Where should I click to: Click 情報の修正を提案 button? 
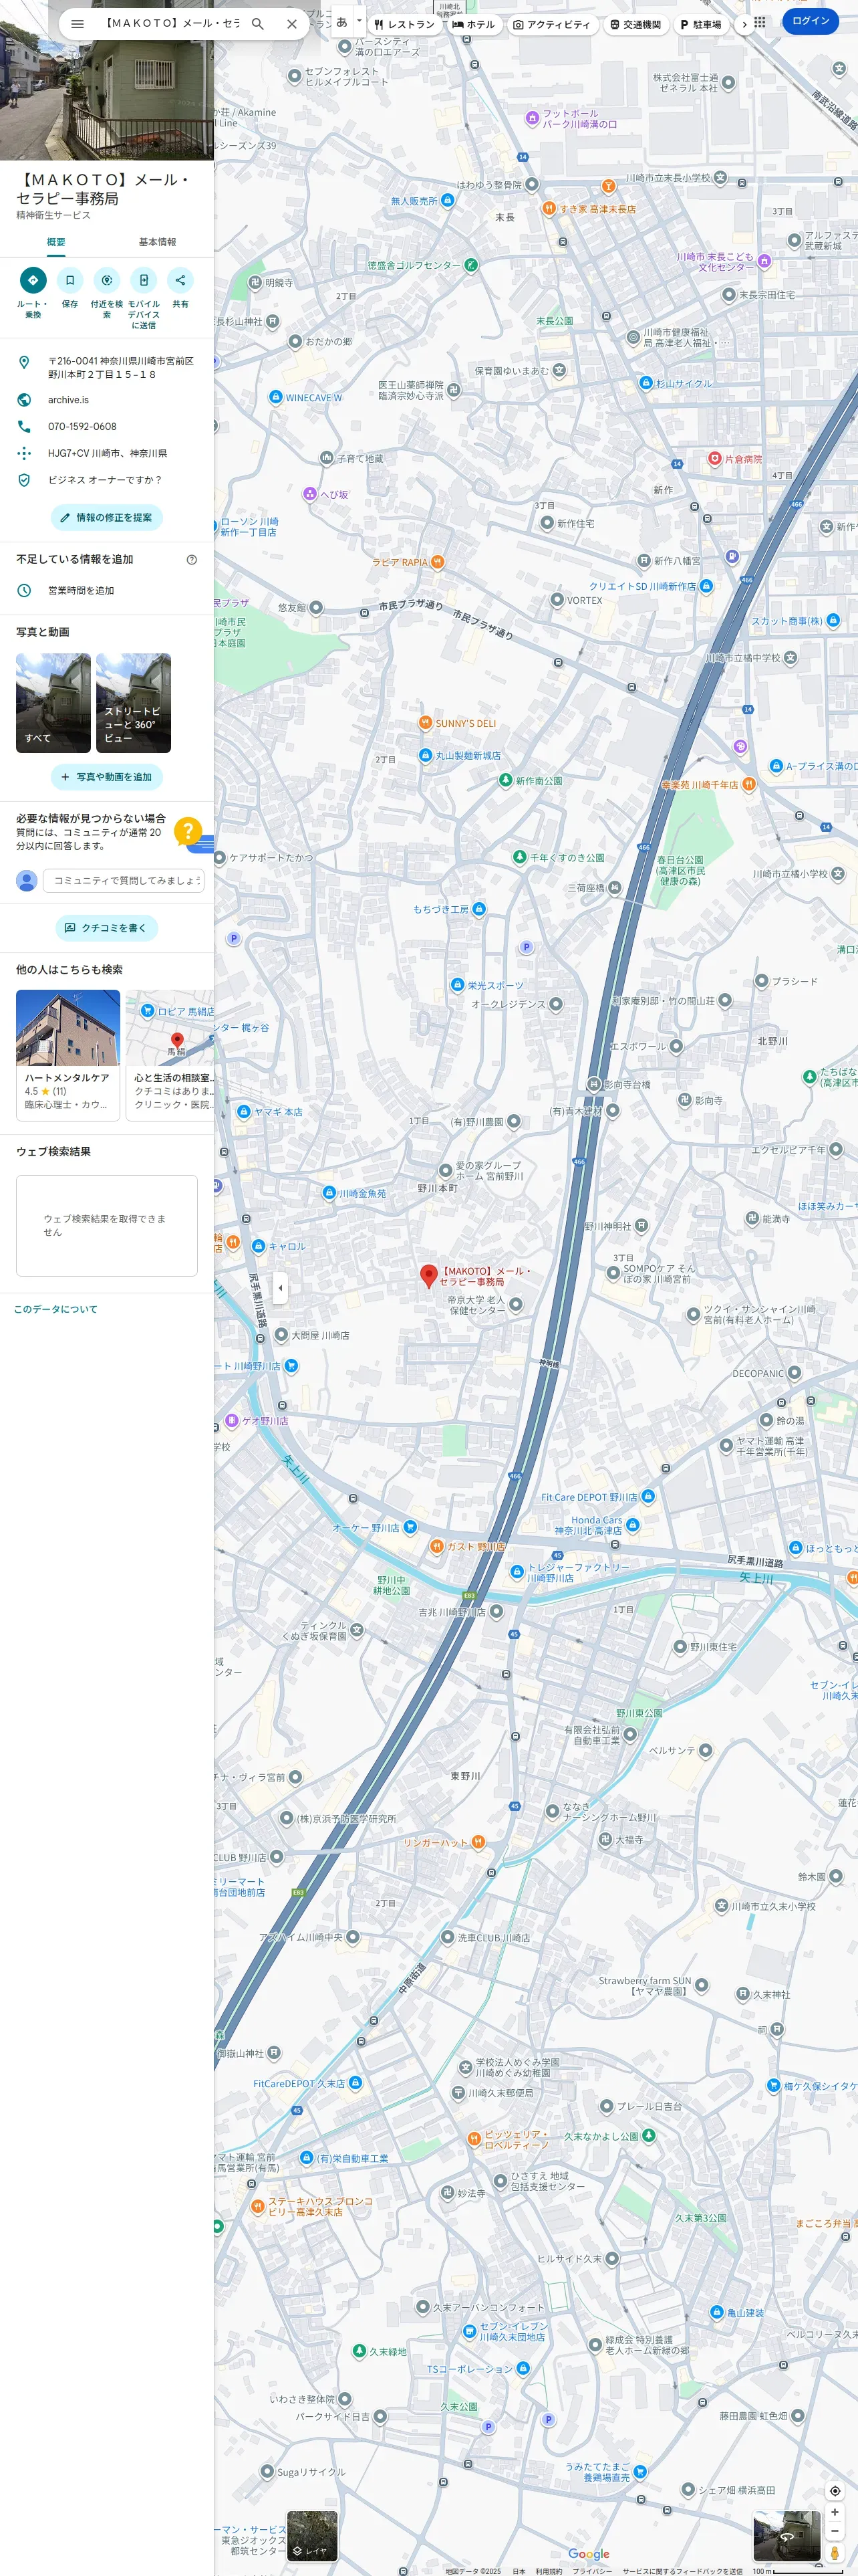click(x=107, y=518)
